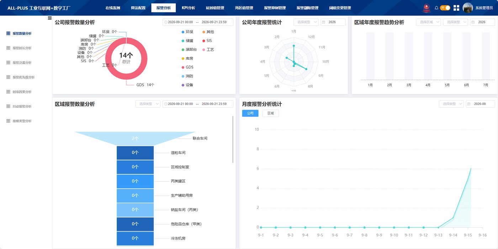Click the red alarm siren icon
The height and width of the screenshot is (249, 498).
click(426, 8)
